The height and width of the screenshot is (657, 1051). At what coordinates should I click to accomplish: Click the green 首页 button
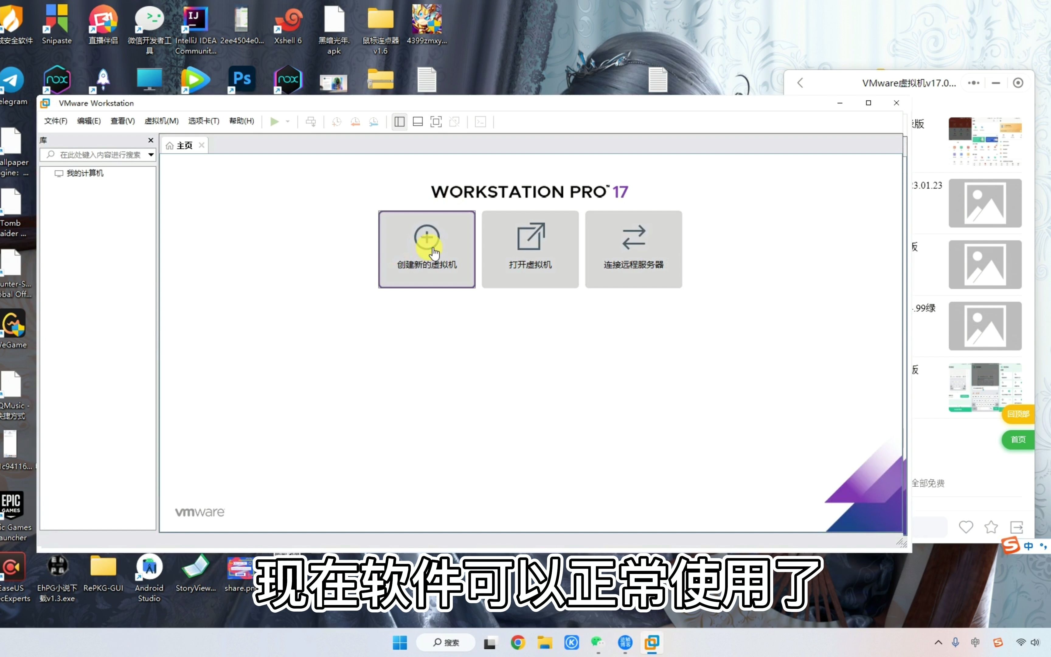coord(1018,440)
